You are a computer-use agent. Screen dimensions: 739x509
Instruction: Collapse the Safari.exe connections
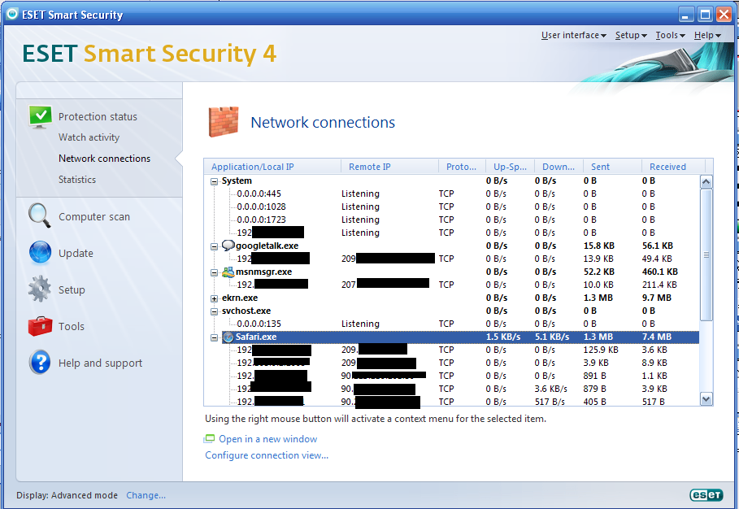click(x=215, y=337)
